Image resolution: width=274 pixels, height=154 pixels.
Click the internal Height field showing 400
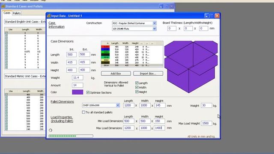click(x=71, y=70)
